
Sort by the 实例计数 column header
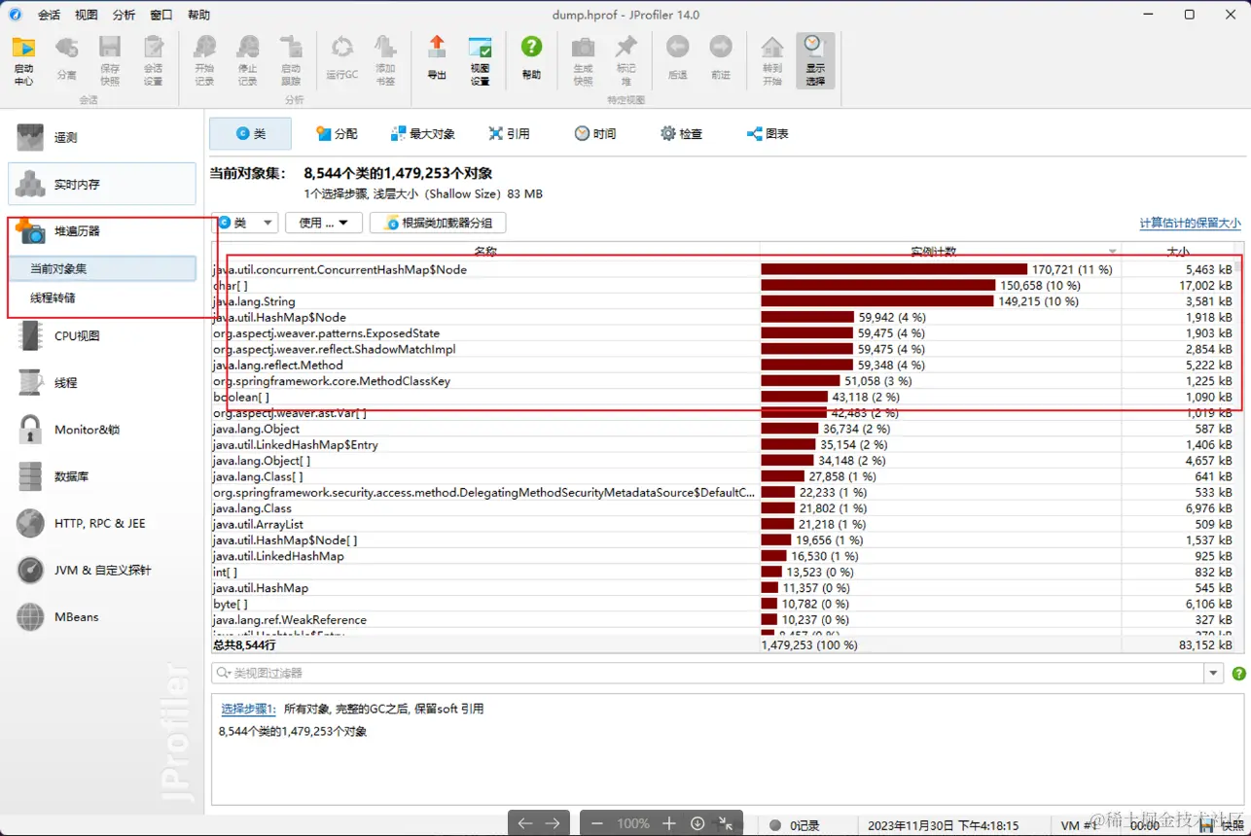(x=940, y=252)
